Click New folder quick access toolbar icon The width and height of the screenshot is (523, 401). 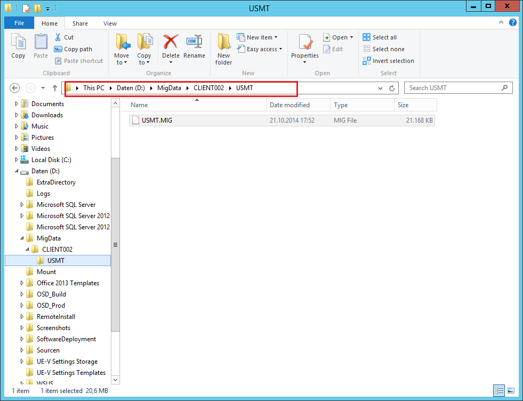coord(38,8)
